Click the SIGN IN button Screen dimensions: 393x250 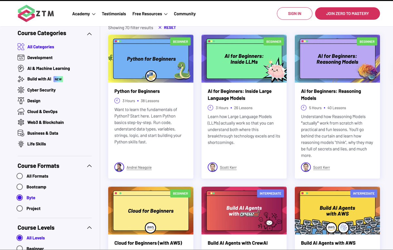pyautogui.click(x=295, y=14)
